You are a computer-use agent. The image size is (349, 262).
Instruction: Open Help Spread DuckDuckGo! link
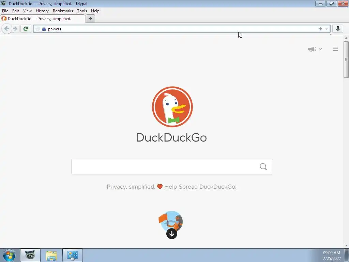(200, 187)
